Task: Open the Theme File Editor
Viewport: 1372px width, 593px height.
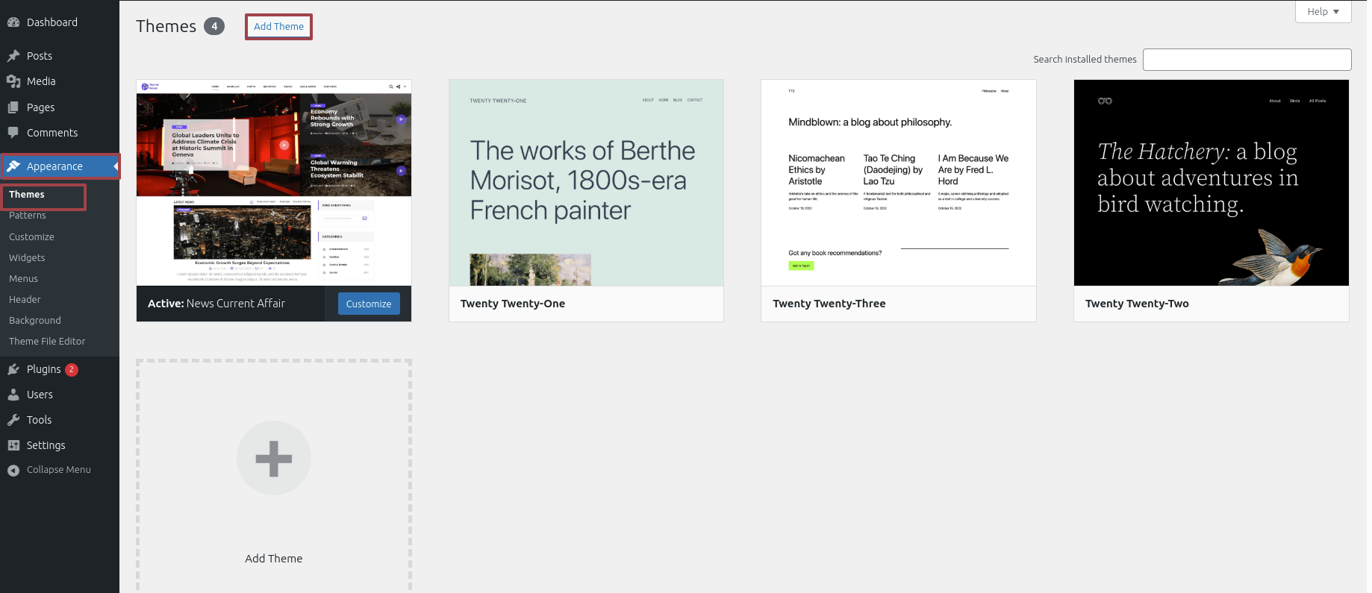Action: coord(47,341)
